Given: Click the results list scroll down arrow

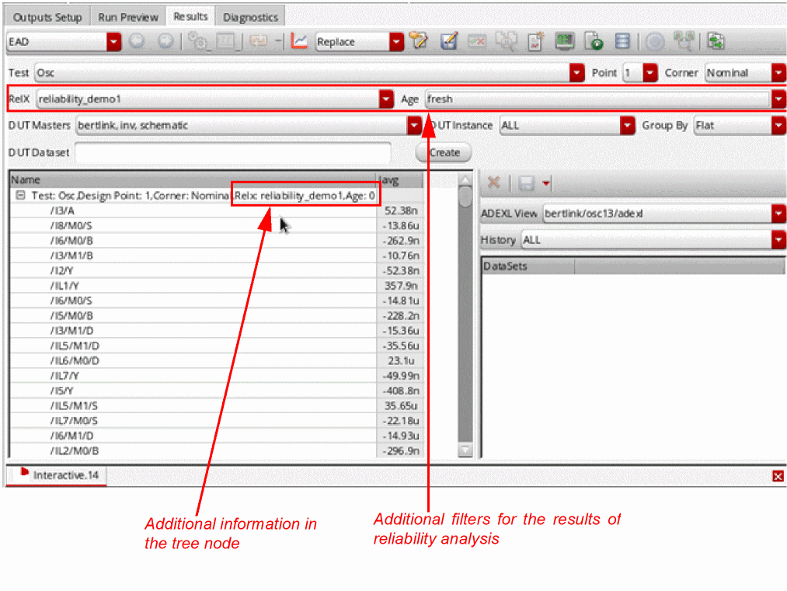Looking at the screenshot, I should (x=465, y=450).
